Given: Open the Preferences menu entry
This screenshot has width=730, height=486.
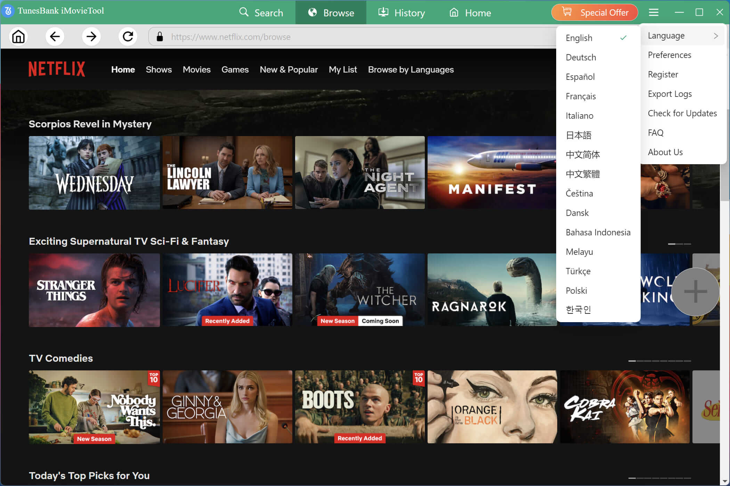Looking at the screenshot, I should [x=669, y=55].
